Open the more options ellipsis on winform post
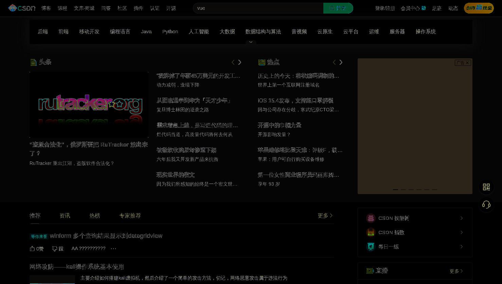 [113, 249]
